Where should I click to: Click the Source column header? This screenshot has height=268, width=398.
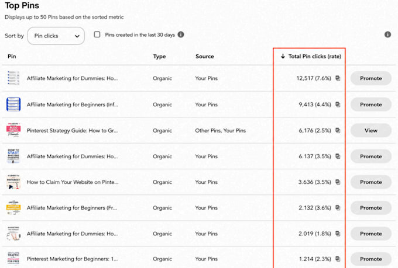pyautogui.click(x=205, y=56)
